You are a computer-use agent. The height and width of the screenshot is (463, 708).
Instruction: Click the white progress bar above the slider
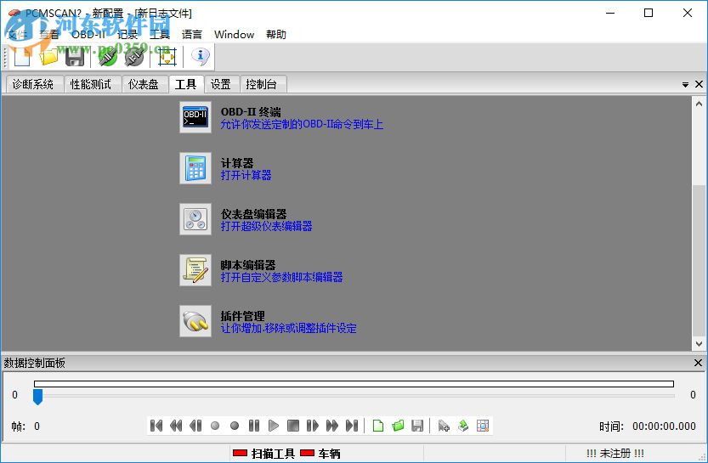pyautogui.click(x=354, y=384)
